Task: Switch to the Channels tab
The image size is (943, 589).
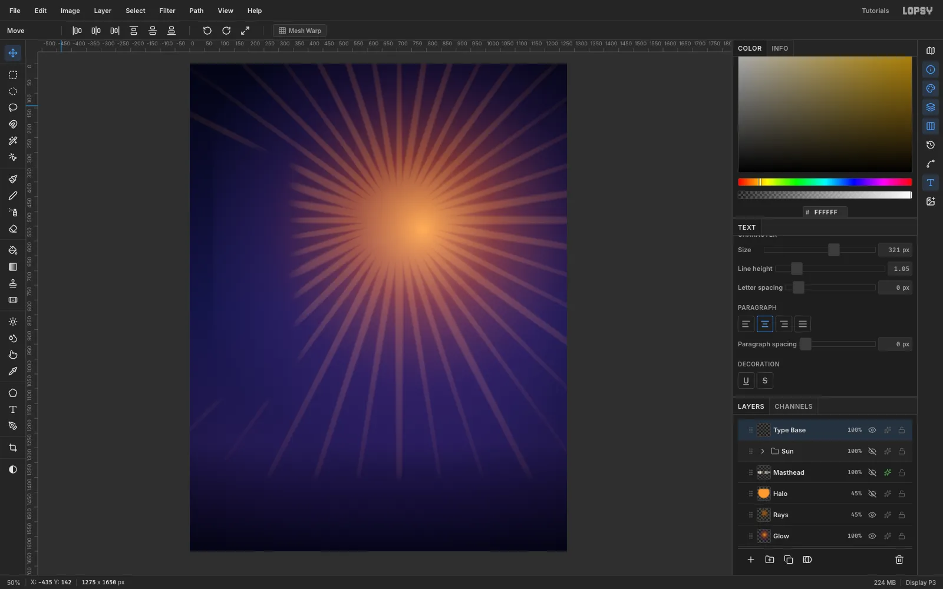Action: [x=793, y=406]
